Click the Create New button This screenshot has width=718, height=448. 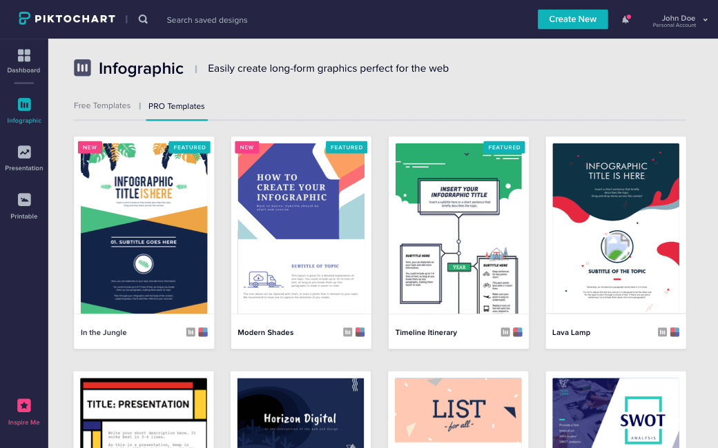pos(572,19)
